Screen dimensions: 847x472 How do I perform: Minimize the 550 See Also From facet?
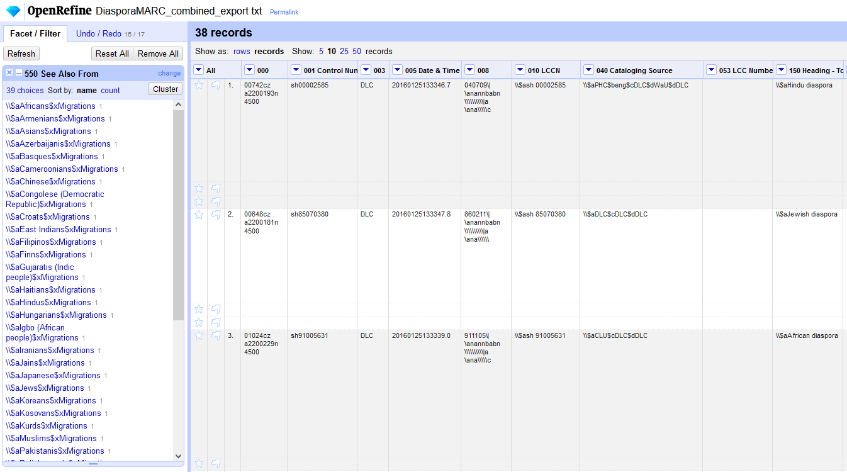pos(19,74)
